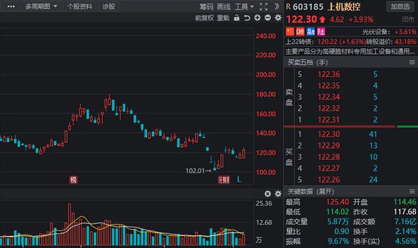418x248 pixels.
Task: Enter full-screen chart mode
Action: tap(263, 7)
